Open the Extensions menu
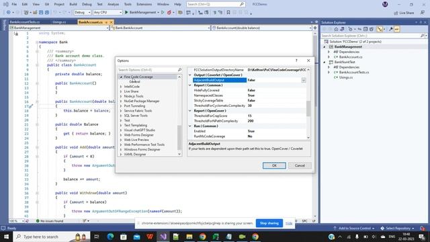430x242 pixels. click(x=144, y=5)
